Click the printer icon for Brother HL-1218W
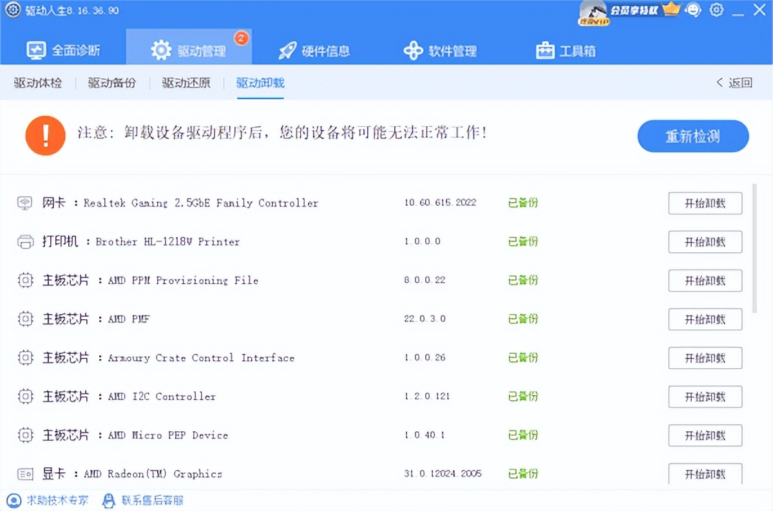Viewport: 773px width, 511px height. (x=25, y=242)
